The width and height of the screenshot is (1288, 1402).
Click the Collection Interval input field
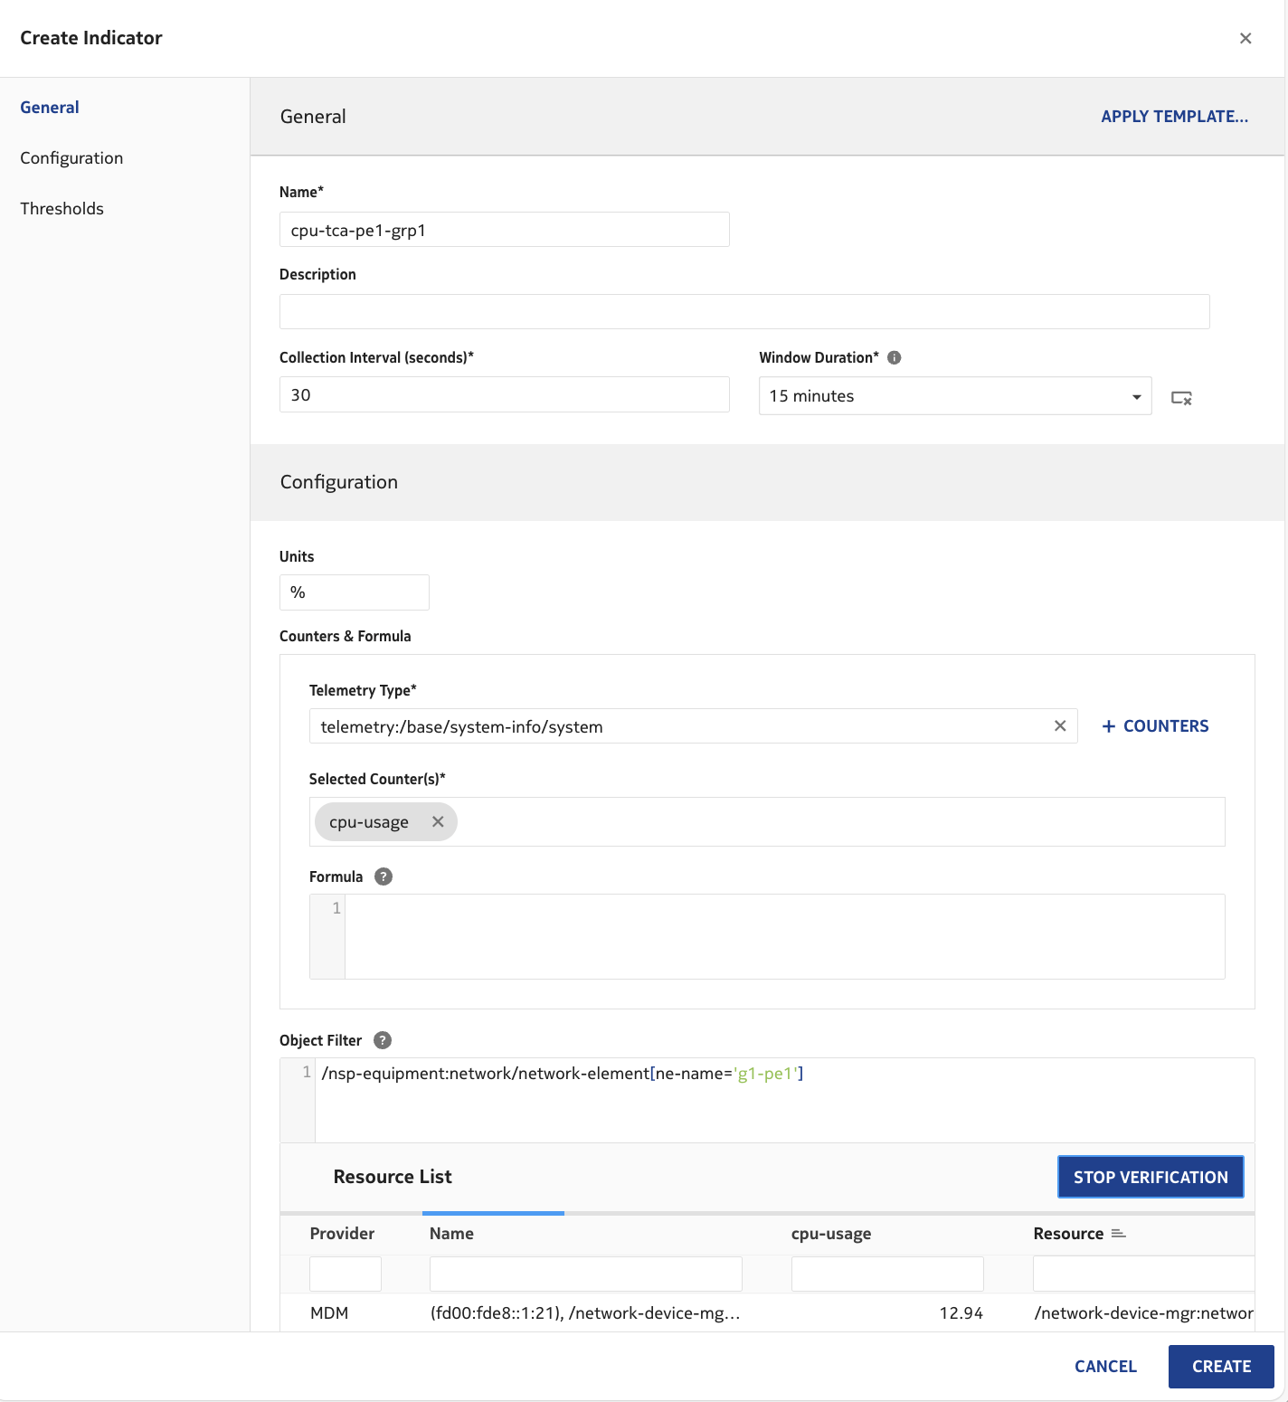coord(504,395)
